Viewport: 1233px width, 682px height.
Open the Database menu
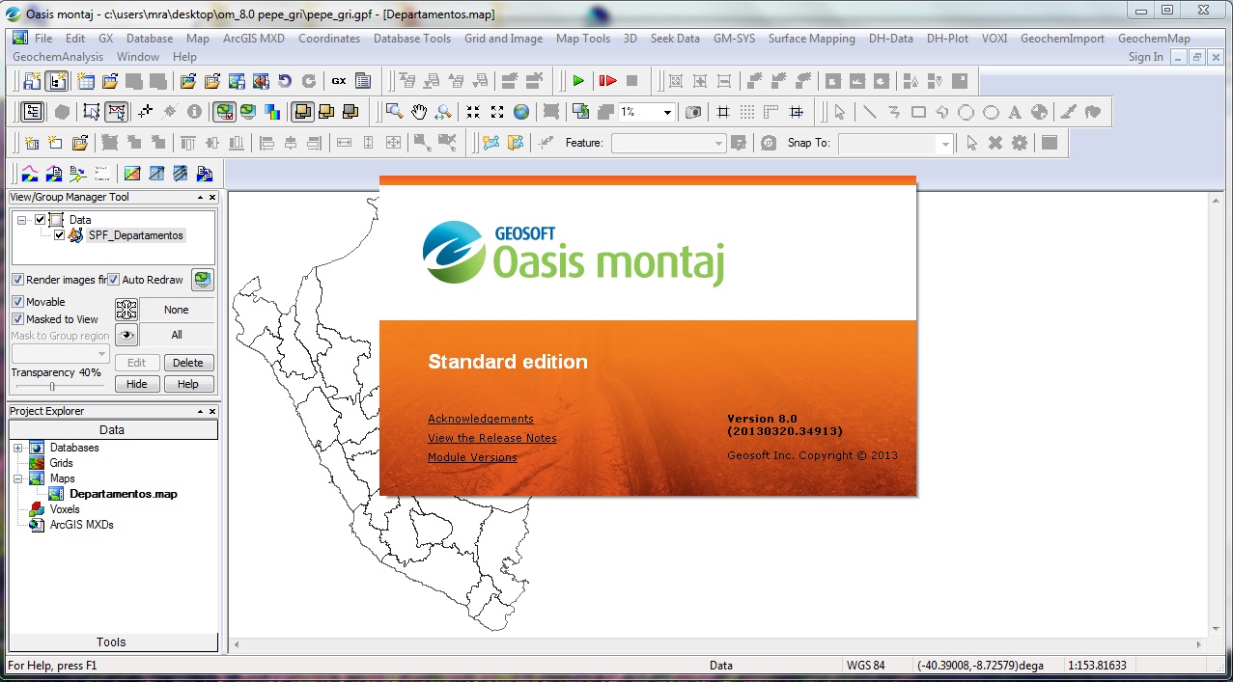150,39
